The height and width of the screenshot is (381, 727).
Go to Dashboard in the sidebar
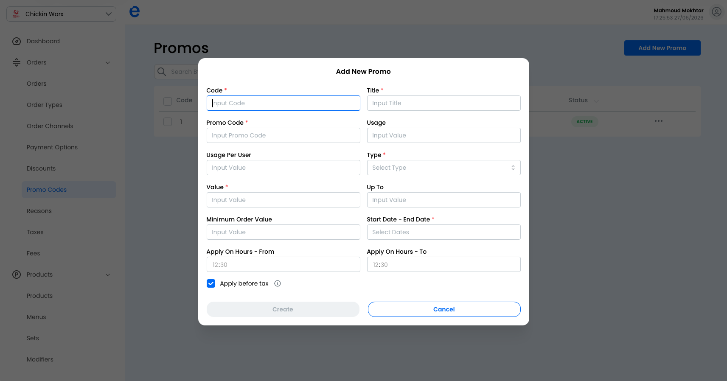[43, 41]
